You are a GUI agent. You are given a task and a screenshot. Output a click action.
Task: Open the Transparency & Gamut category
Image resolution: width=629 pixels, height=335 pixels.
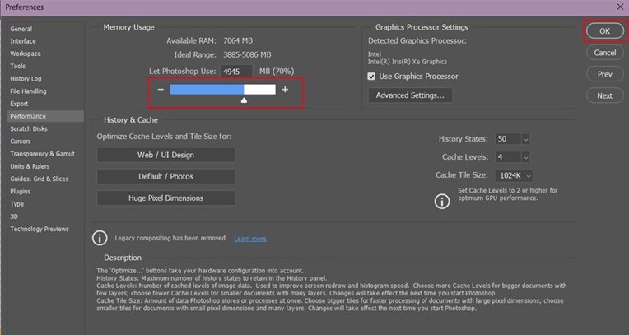[42, 154]
